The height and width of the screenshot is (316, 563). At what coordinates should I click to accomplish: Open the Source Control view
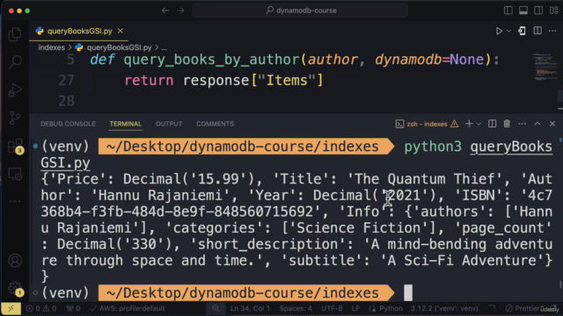click(15, 118)
